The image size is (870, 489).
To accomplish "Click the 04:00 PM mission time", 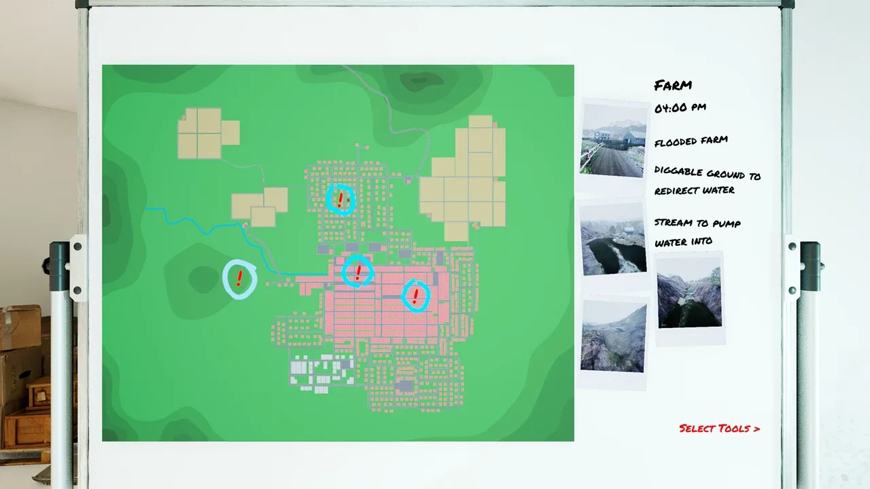I will tap(680, 108).
